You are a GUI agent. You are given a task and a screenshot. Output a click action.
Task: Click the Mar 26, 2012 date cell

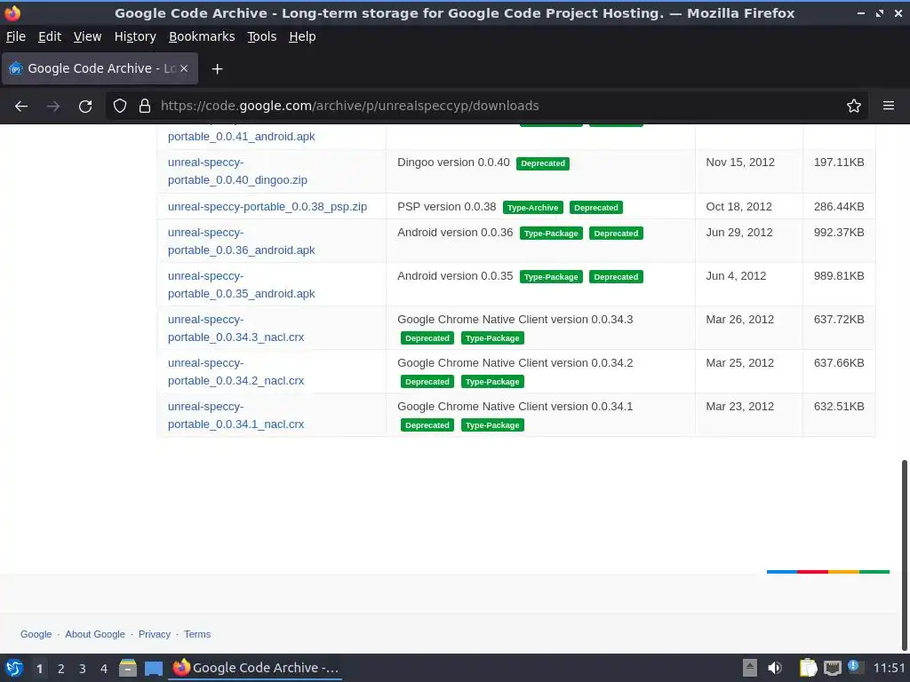coord(740,320)
